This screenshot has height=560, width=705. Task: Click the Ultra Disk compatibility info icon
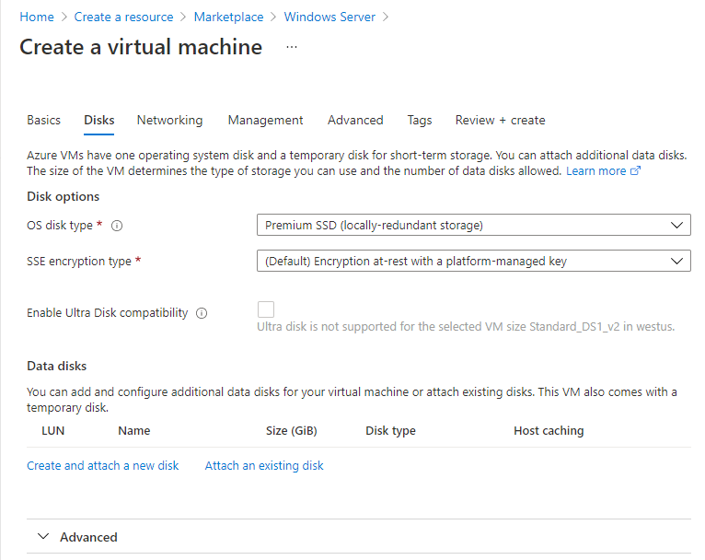(202, 313)
